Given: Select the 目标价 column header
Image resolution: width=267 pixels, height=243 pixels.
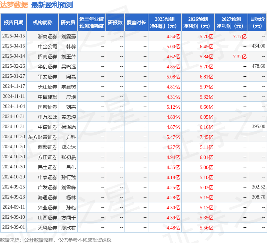Looking at the screenshot, I should 257,23.
